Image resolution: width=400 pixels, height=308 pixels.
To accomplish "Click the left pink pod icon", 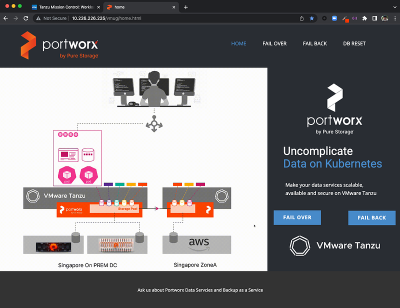I will 67,175.
